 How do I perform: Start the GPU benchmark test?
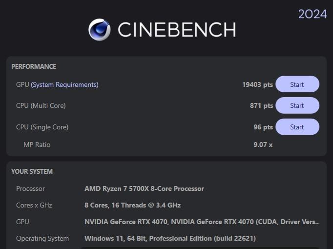(x=297, y=84)
